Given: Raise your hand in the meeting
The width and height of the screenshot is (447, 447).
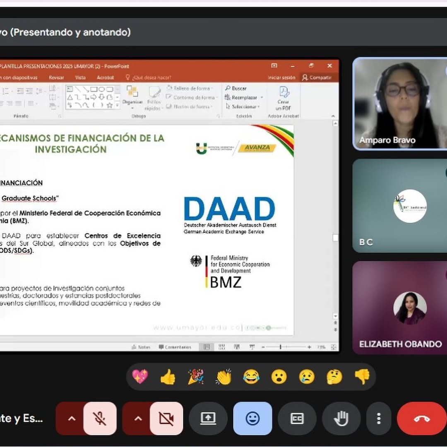Looking at the screenshot, I should 341,418.
